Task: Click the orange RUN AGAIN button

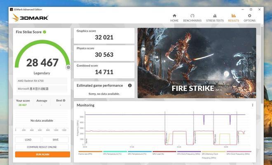Action: (42, 154)
